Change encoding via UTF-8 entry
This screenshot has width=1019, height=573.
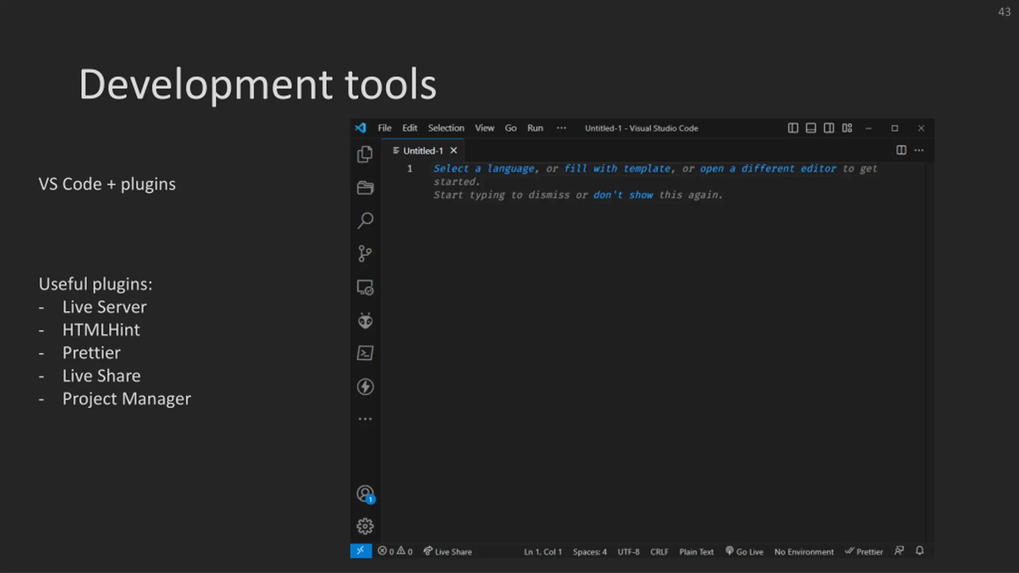628,552
